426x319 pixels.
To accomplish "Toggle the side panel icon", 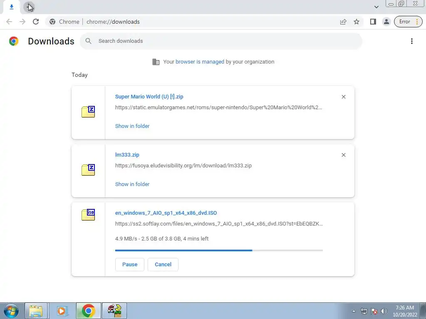I will pyautogui.click(x=373, y=22).
